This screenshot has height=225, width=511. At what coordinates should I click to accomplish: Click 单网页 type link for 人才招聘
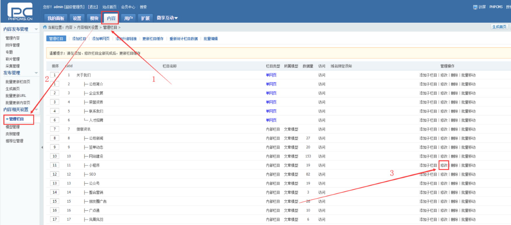tap(271, 120)
